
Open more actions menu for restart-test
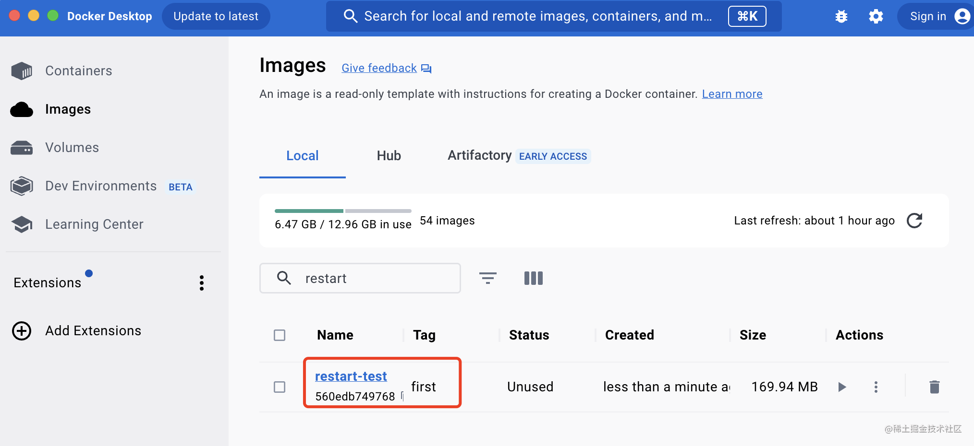pyautogui.click(x=876, y=387)
